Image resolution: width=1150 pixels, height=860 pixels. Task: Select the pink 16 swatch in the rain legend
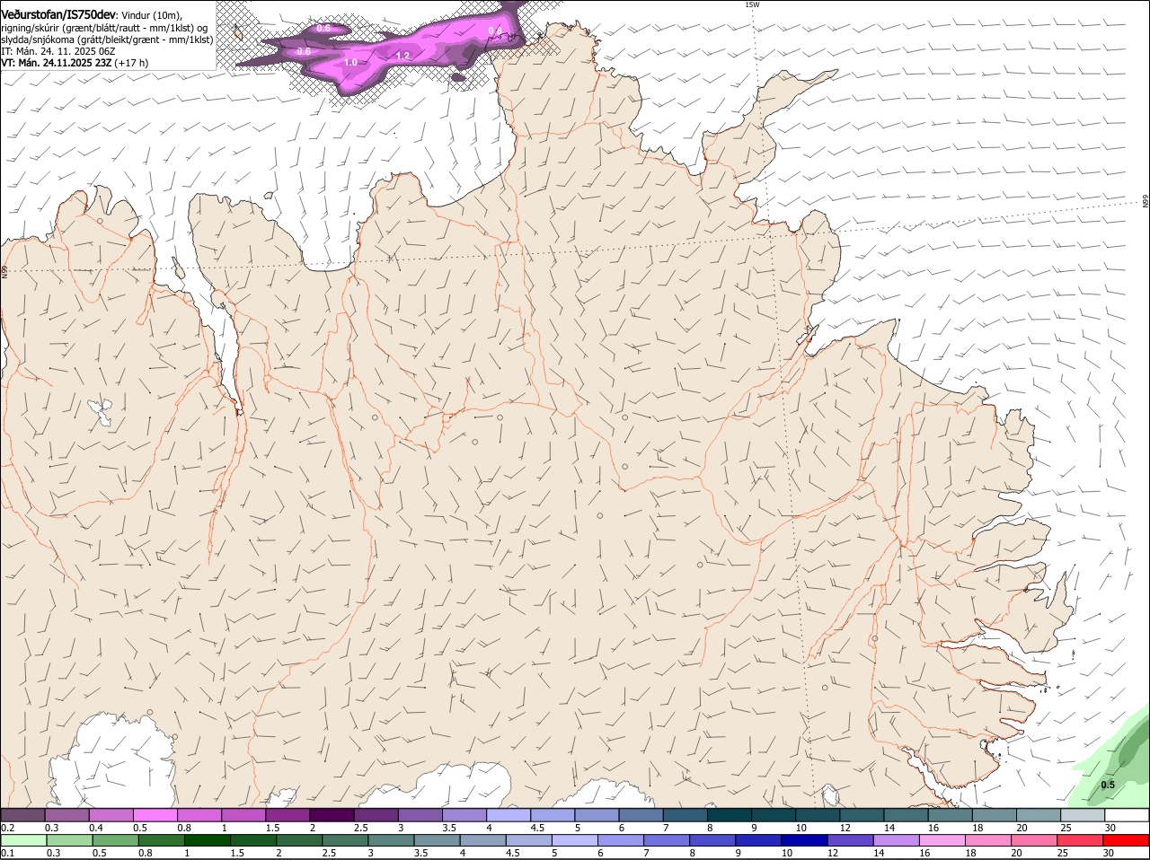942,840
